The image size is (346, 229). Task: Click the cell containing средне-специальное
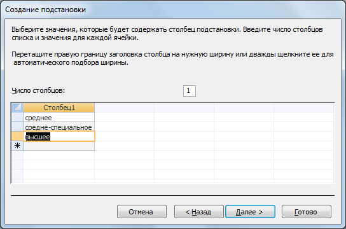coord(59,127)
